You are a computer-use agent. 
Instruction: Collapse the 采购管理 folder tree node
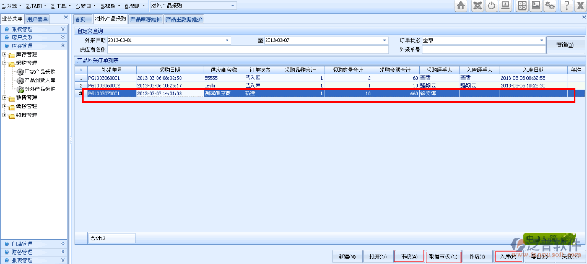[5, 63]
